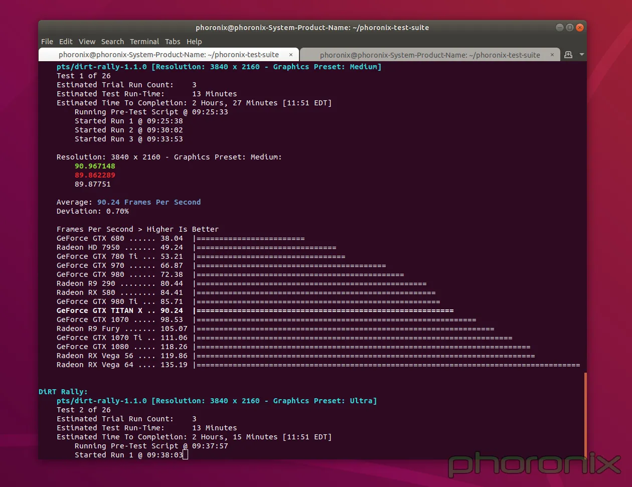The width and height of the screenshot is (632, 487).
Task: Click the result value 89.87751
Action: pyautogui.click(x=93, y=184)
